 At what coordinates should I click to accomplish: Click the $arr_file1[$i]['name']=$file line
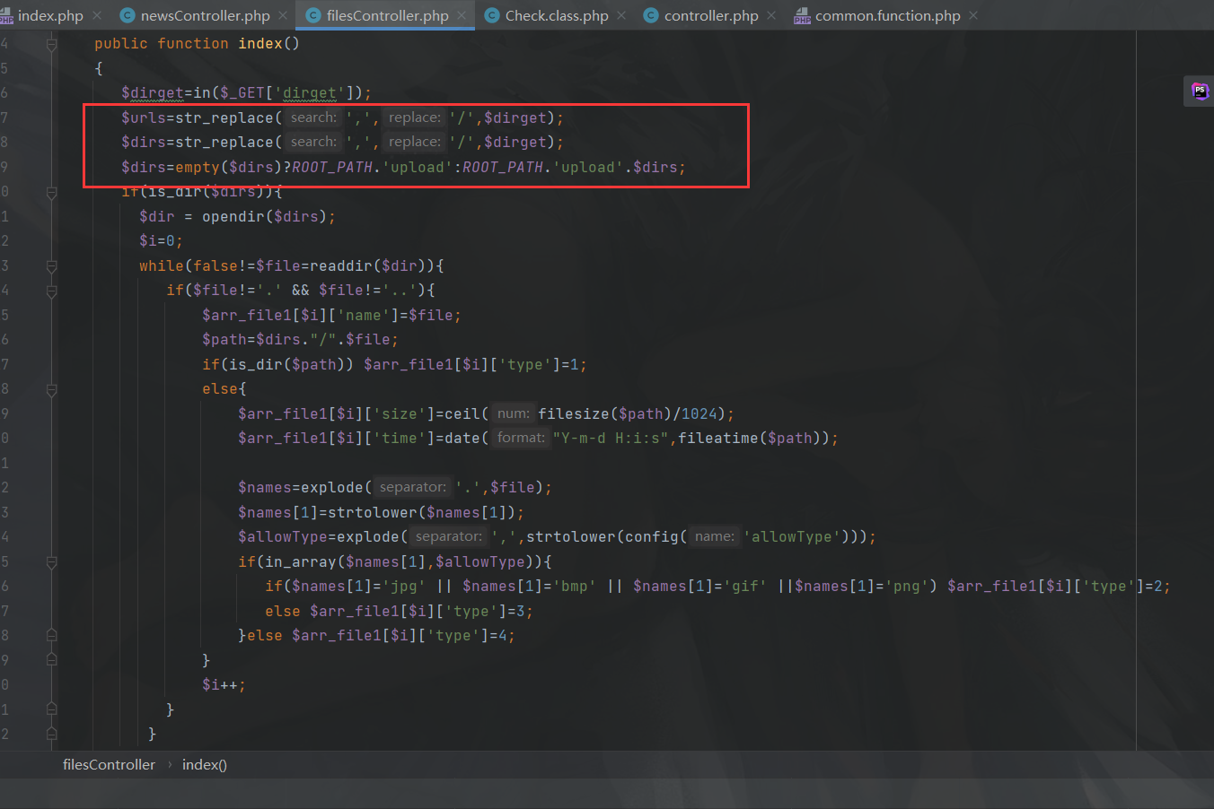coord(331,315)
